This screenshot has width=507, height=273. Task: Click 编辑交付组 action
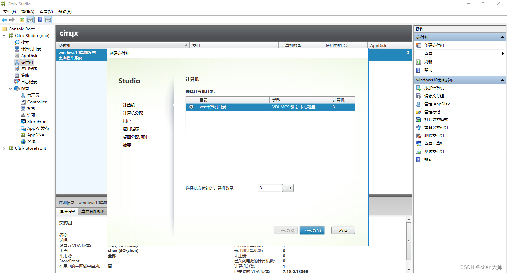click(434, 96)
